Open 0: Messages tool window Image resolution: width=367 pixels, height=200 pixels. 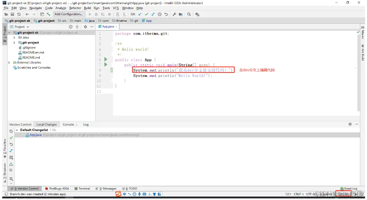point(106,188)
